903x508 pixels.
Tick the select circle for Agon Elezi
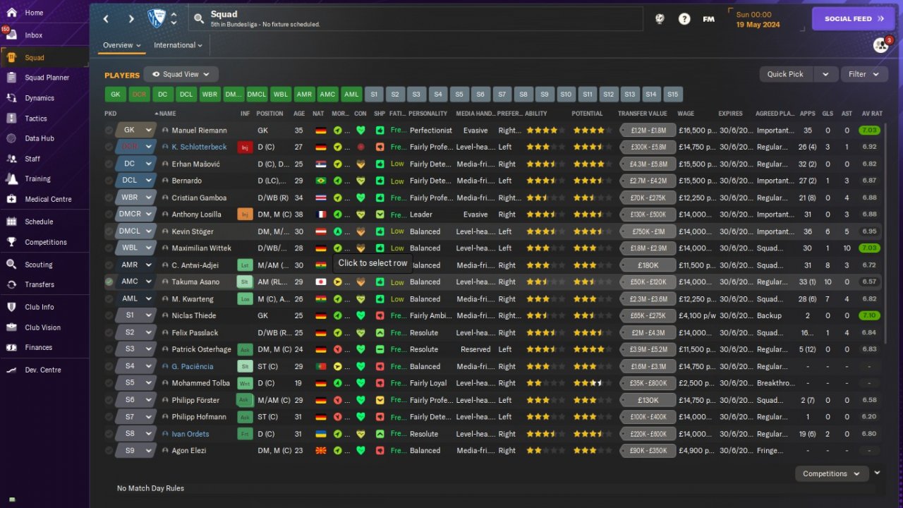[109, 450]
